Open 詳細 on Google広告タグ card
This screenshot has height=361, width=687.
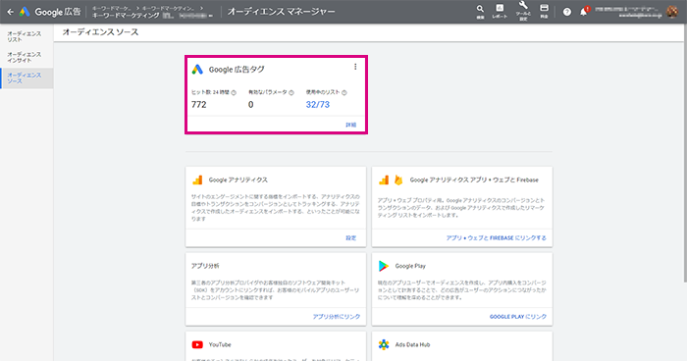pyautogui.click(x=351, y=125)
